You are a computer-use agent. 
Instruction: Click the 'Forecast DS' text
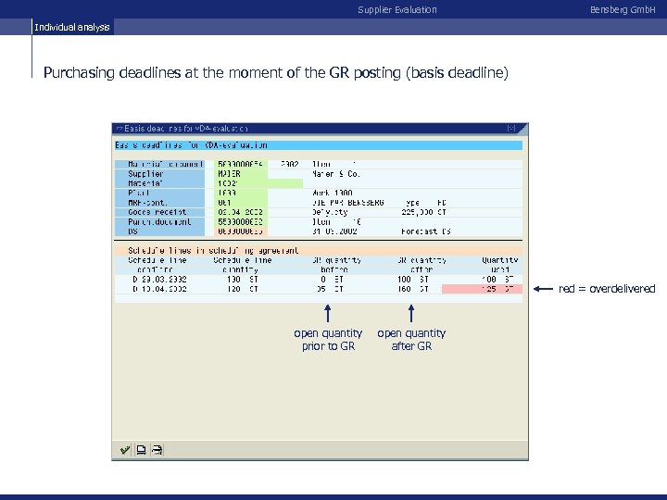pyautogui.click(x=426, y=231)
